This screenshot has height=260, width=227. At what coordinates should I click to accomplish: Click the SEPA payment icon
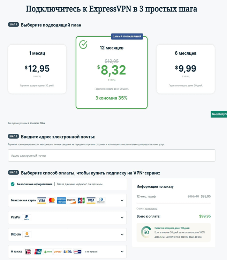(x=67, y=252)
